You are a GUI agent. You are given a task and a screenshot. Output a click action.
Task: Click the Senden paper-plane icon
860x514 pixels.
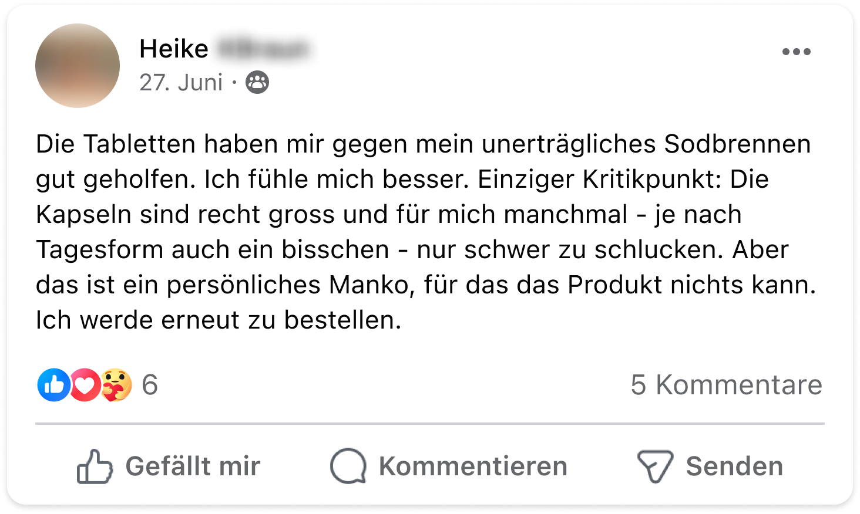tap(655, 466)
